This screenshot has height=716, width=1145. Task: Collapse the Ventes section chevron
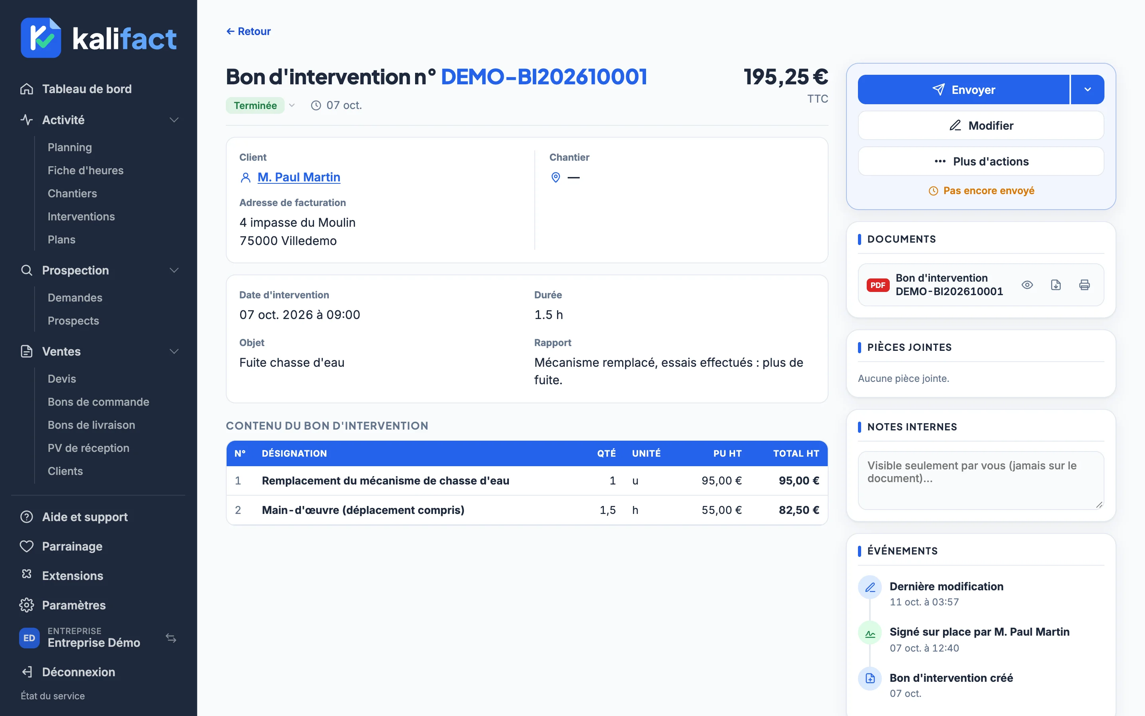coord(174,351)
